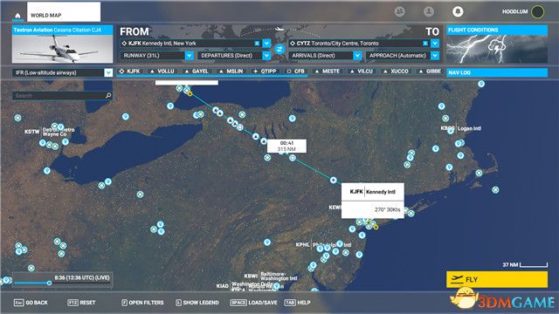Clear the CYTZ arrival airport field

tap(425, 43)
